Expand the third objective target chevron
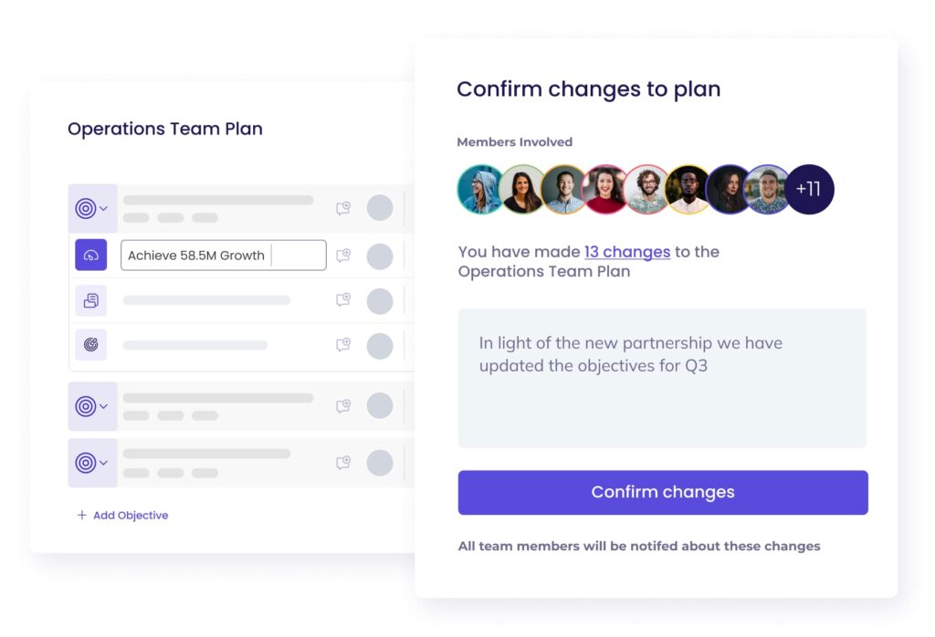 coord(104,463)
